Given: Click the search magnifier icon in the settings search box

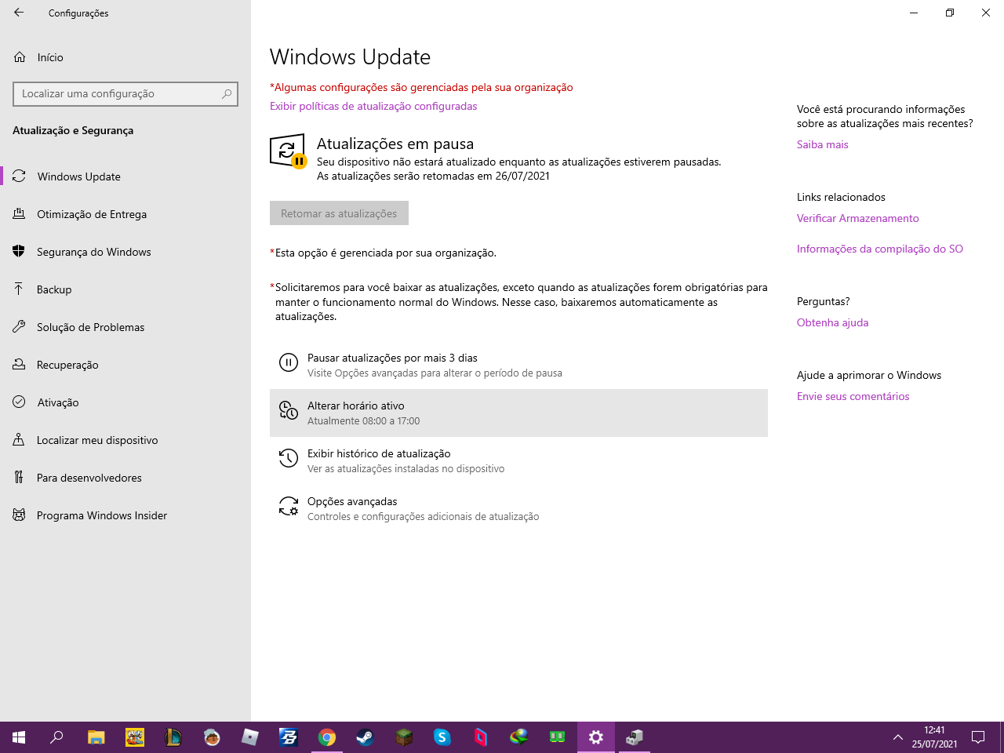Looking at the screenshot, I should coord(227,94).
